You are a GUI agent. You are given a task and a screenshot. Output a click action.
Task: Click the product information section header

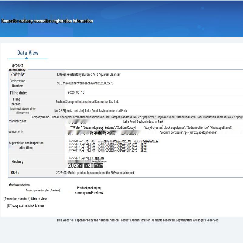click(x=17, y=67)
